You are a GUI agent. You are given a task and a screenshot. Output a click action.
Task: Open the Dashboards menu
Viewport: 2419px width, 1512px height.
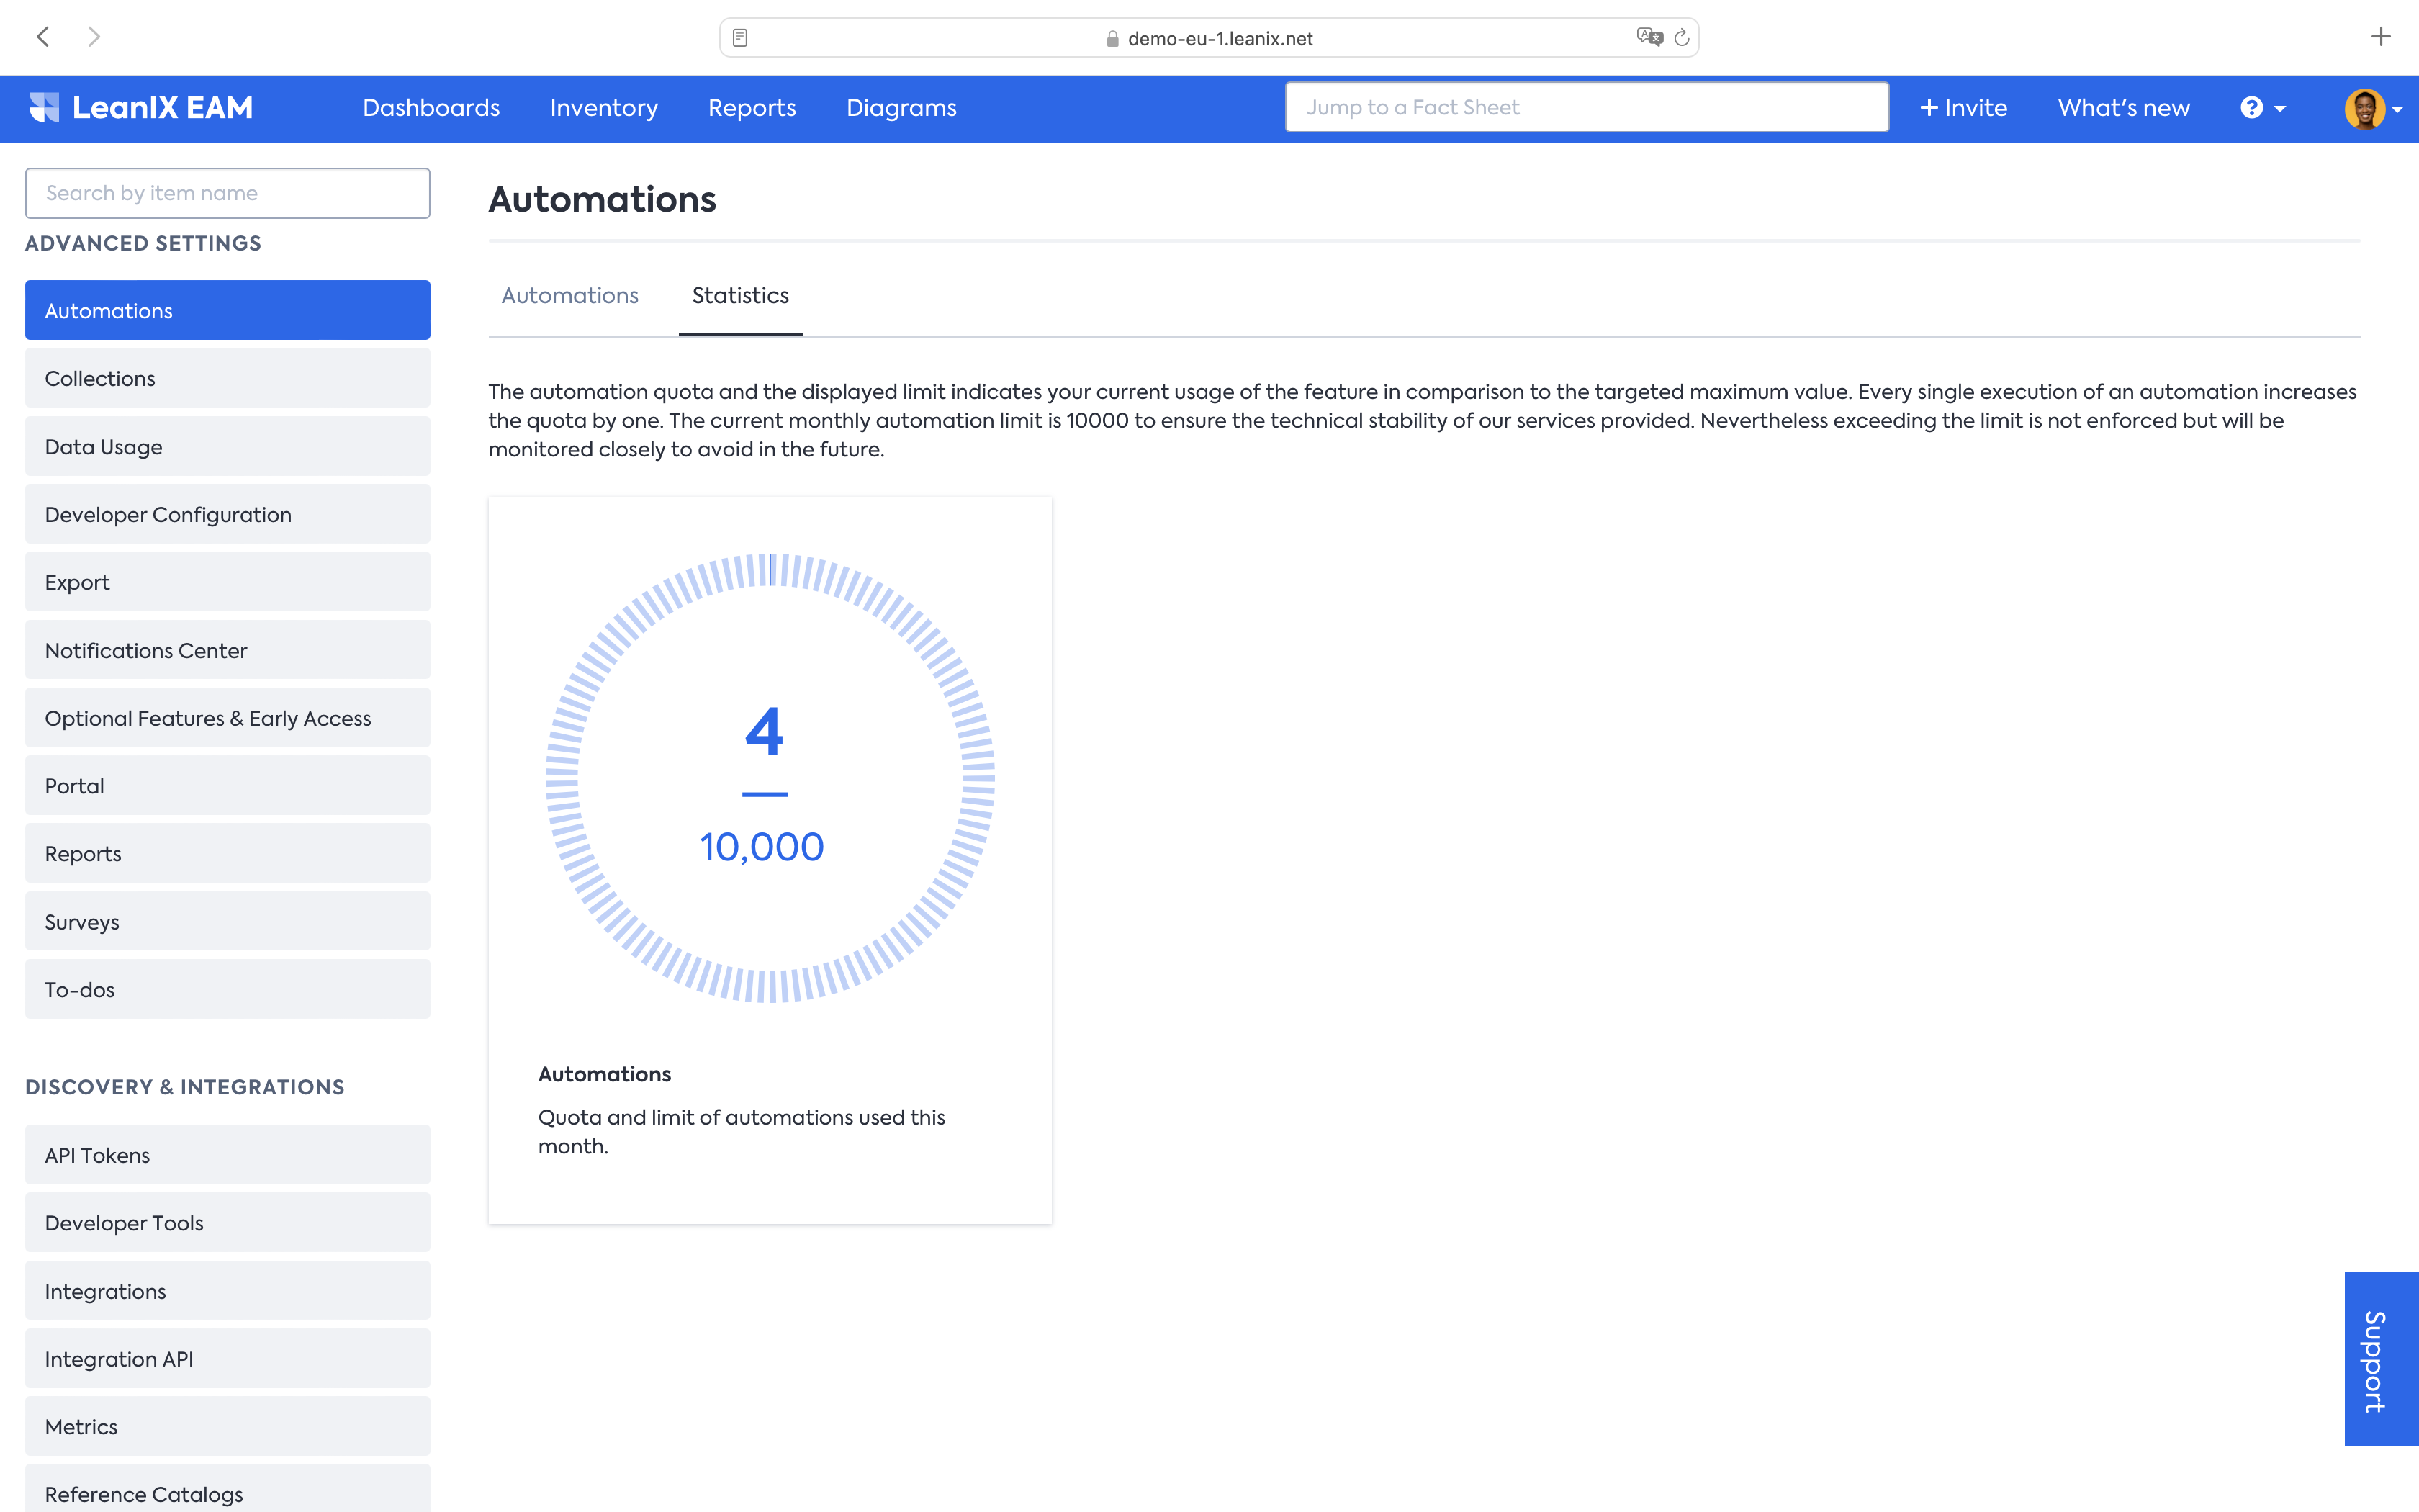(x=431, y=108)
